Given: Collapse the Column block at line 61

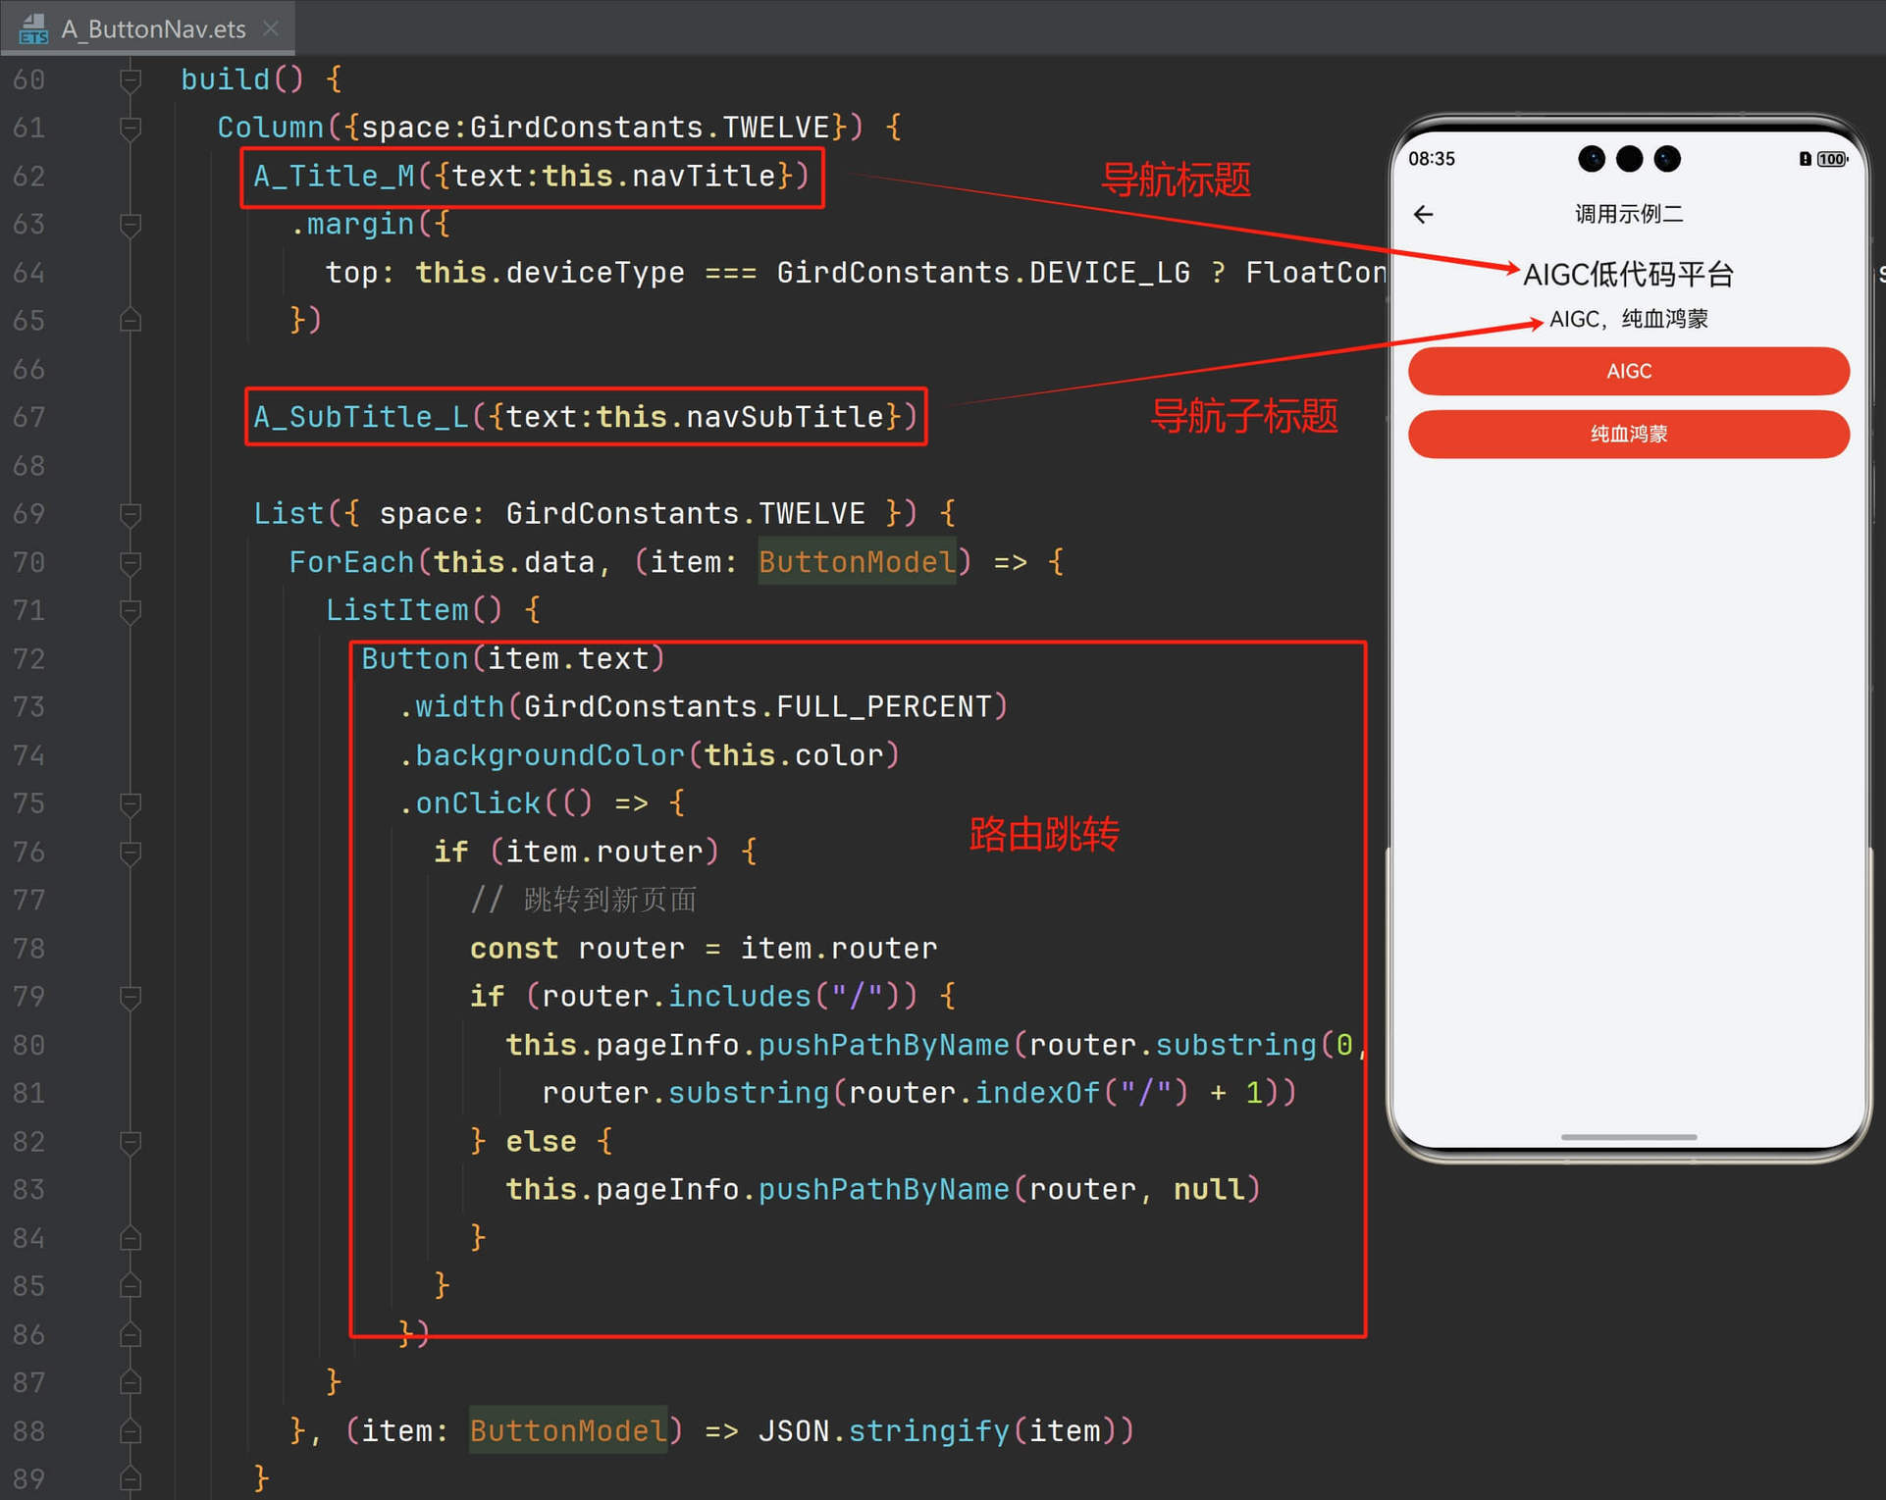Looking at the screenshot, I should (131, 128).
